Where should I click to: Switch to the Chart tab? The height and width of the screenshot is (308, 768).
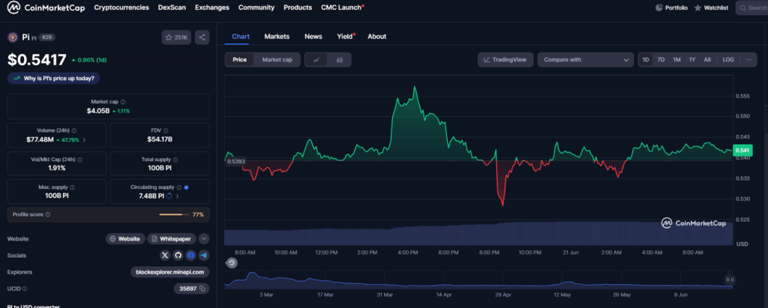click(x=241, y=37)
